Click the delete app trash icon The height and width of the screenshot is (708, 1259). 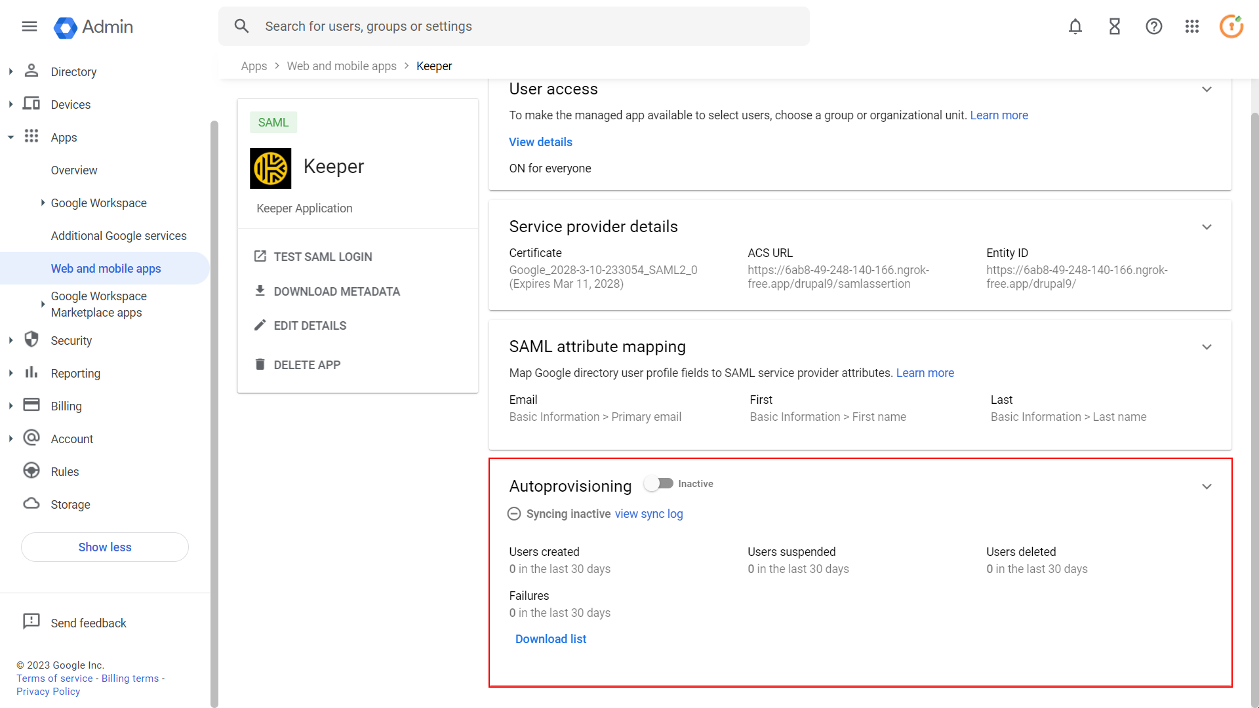(260, 364)
